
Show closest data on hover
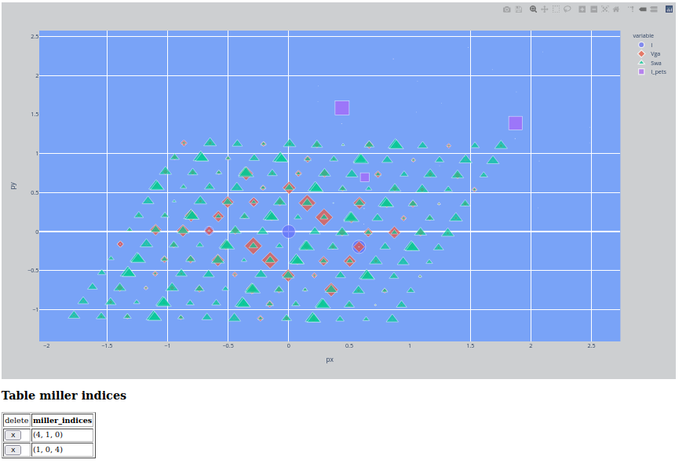(643, 9)
